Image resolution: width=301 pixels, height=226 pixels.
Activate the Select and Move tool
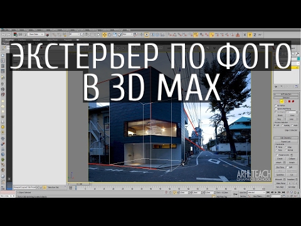(x=104, y=35)
